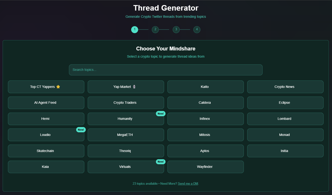The height and width of the screenshot is (195, 332).
Task: Go to step 1 indicator
Action: pyautogui.click(x=135, y=30)
